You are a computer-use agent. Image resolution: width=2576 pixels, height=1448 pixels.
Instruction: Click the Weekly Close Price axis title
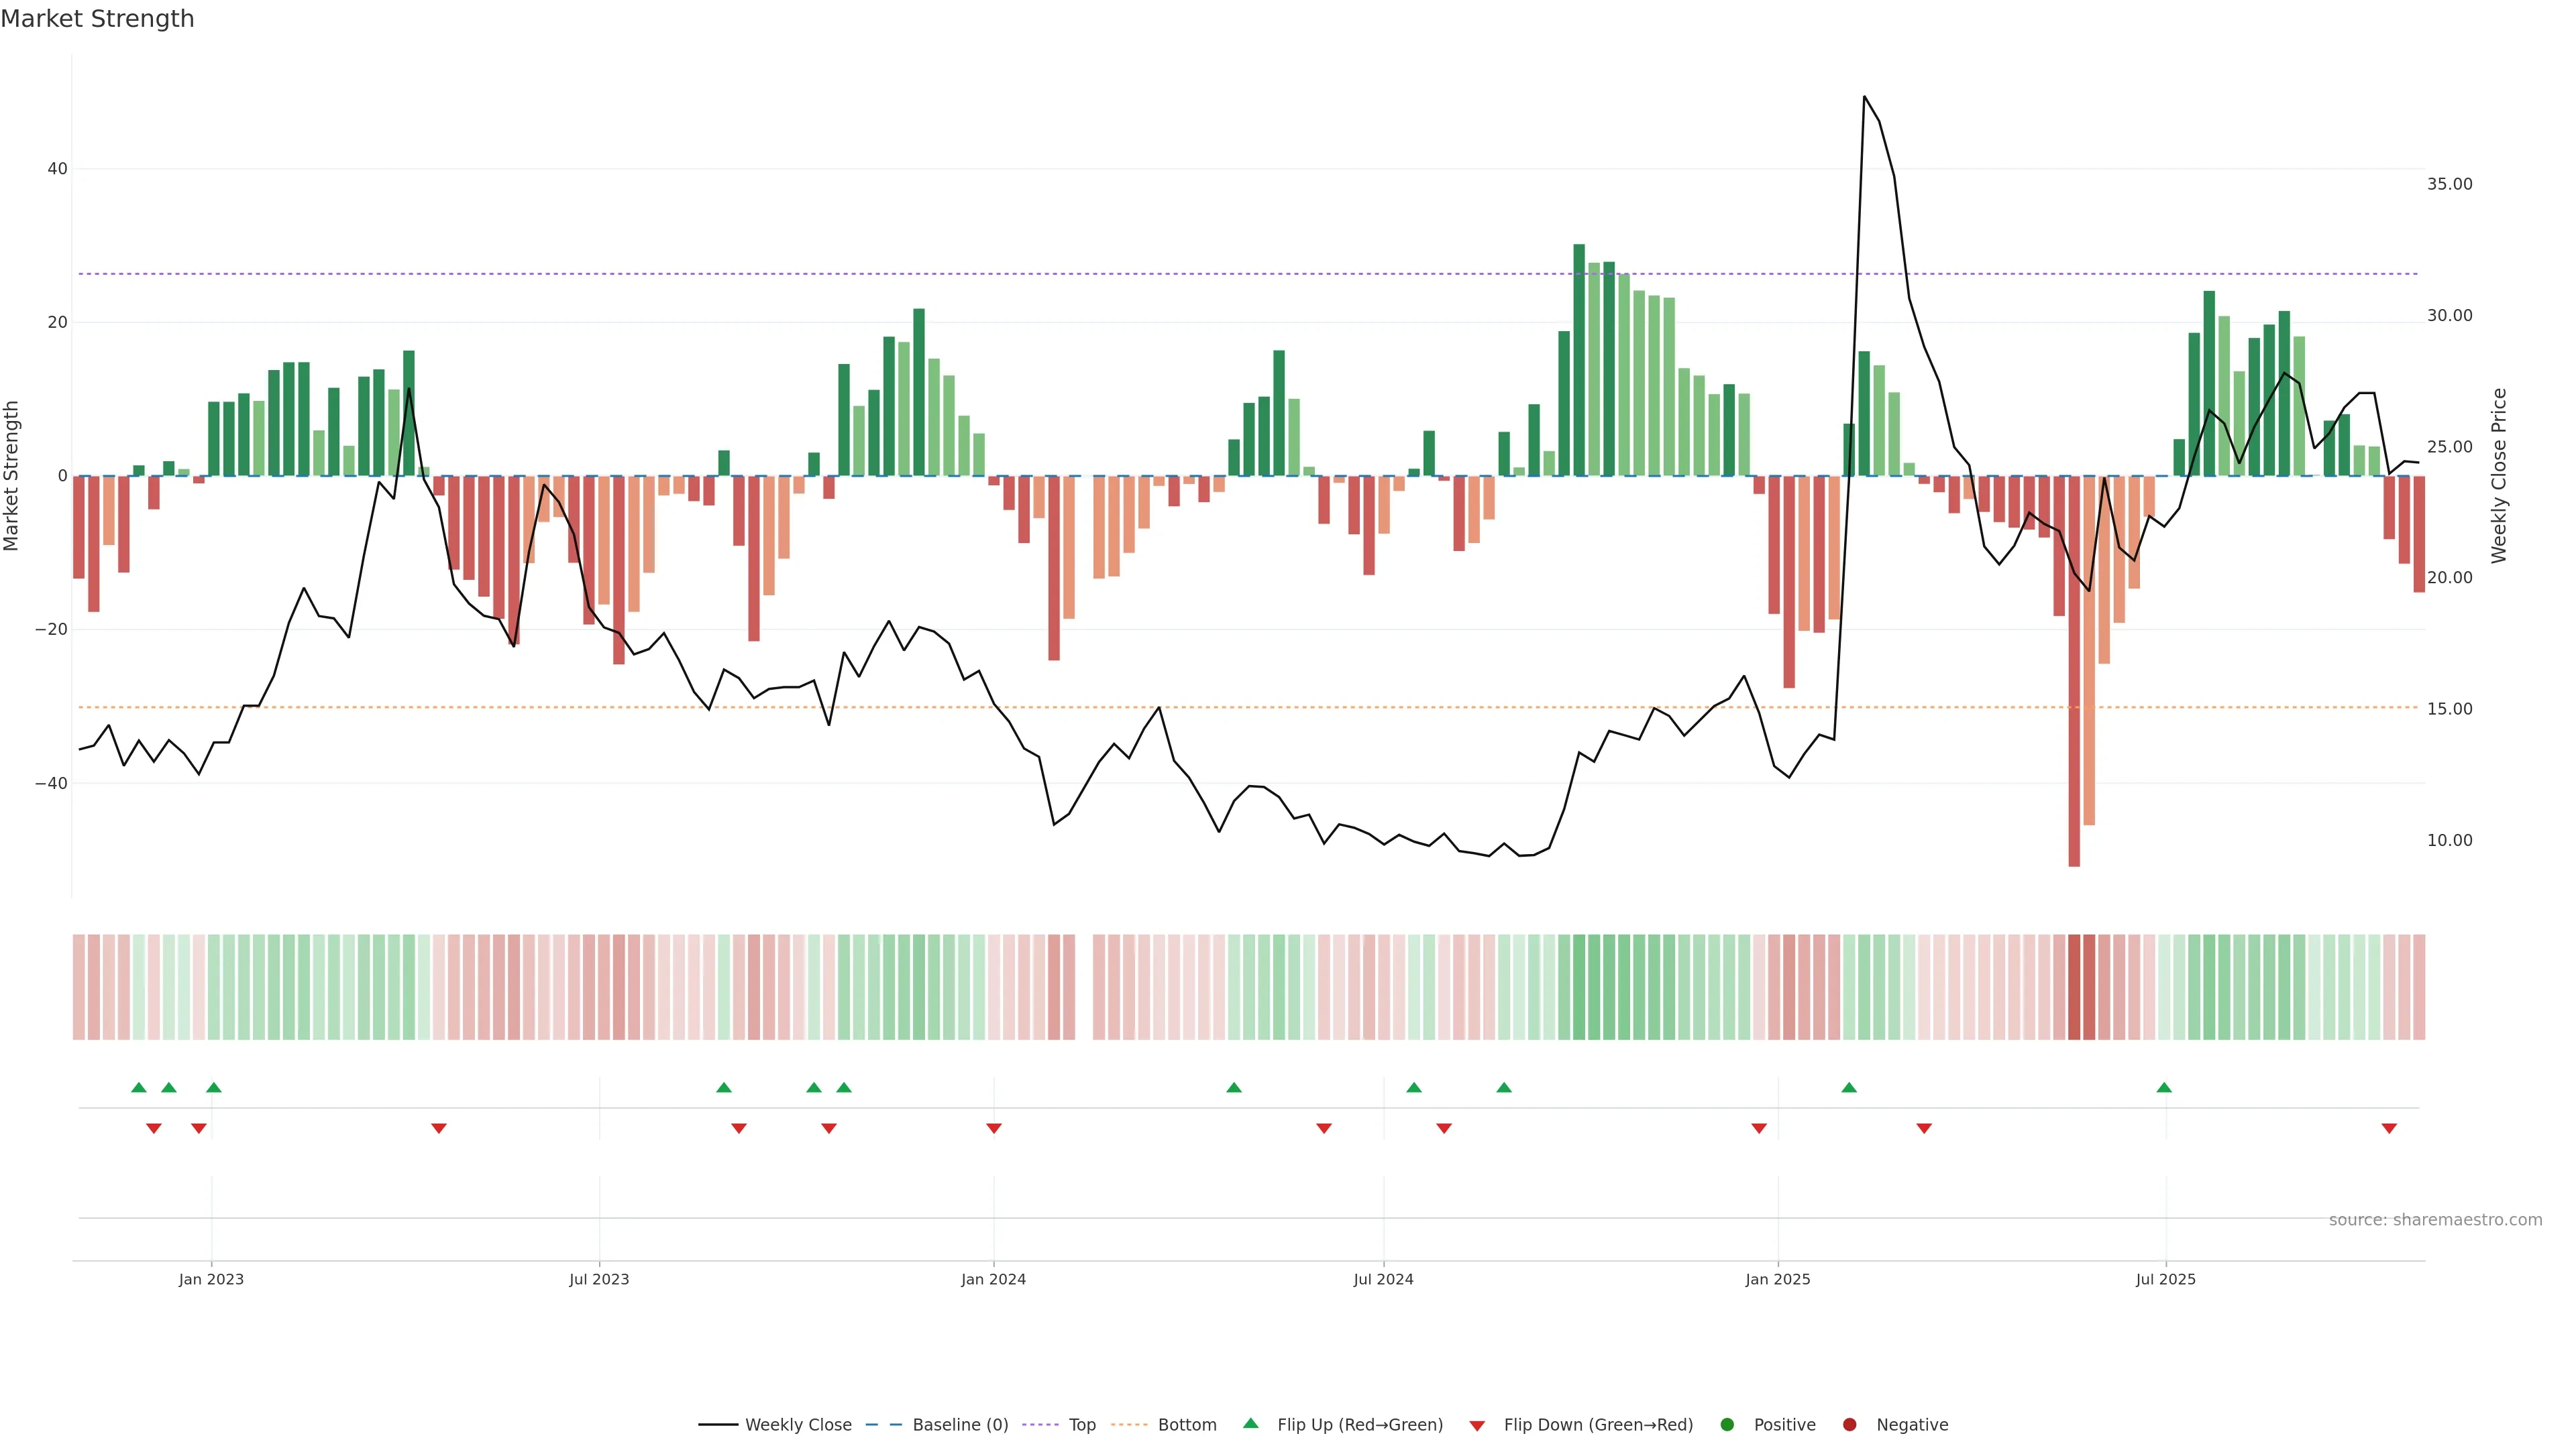coord(2499,476)
